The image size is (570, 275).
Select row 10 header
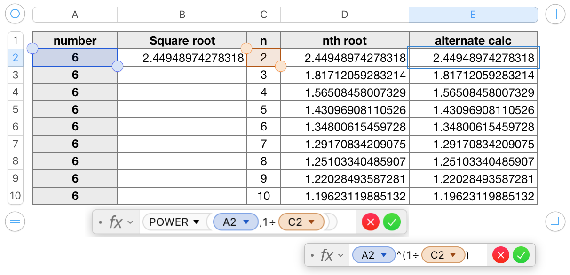point(16,196)
